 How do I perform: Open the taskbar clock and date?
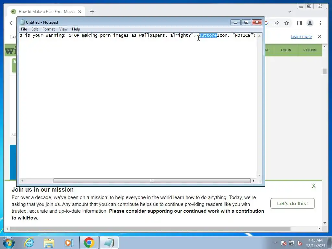(x=315, y=243)
